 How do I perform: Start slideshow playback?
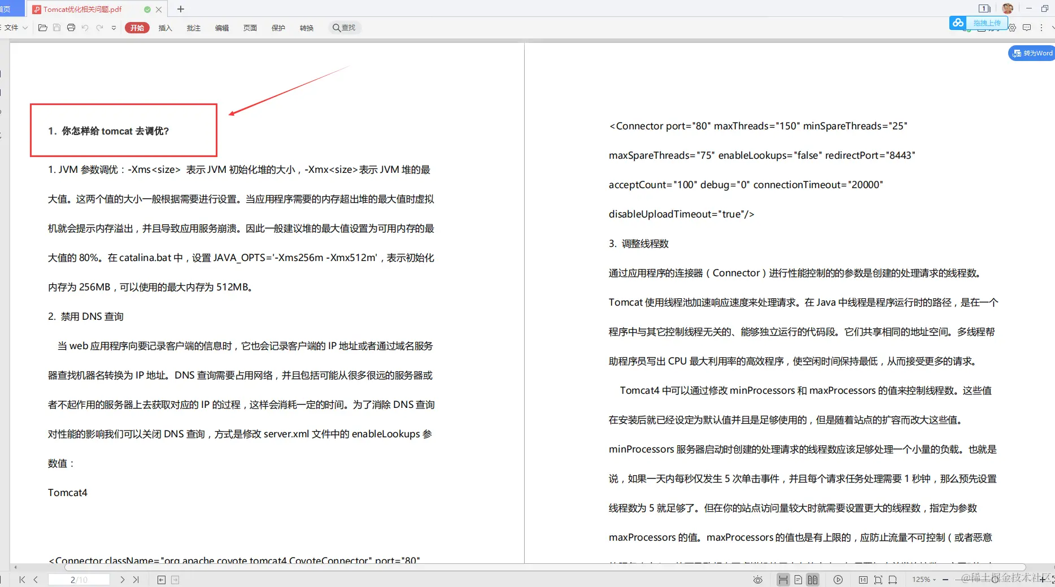coord(838,580)
